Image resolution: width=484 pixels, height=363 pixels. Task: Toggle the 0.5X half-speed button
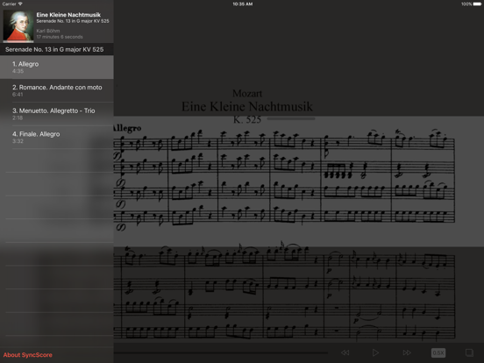click(438, 352)
